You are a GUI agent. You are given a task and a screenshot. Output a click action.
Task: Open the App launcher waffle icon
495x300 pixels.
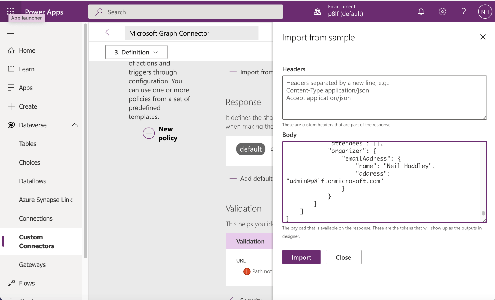tap(11, 11)
